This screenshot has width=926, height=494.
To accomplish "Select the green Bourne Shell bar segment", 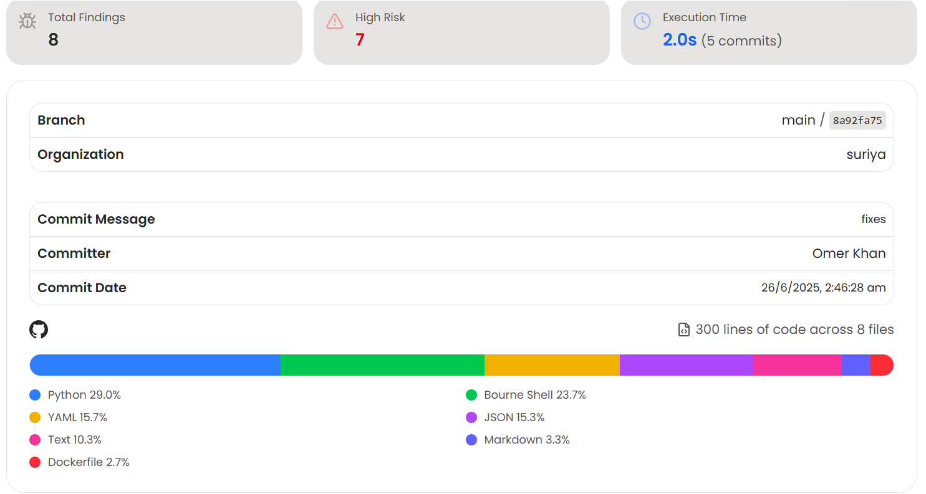I will tap(382, 365).
